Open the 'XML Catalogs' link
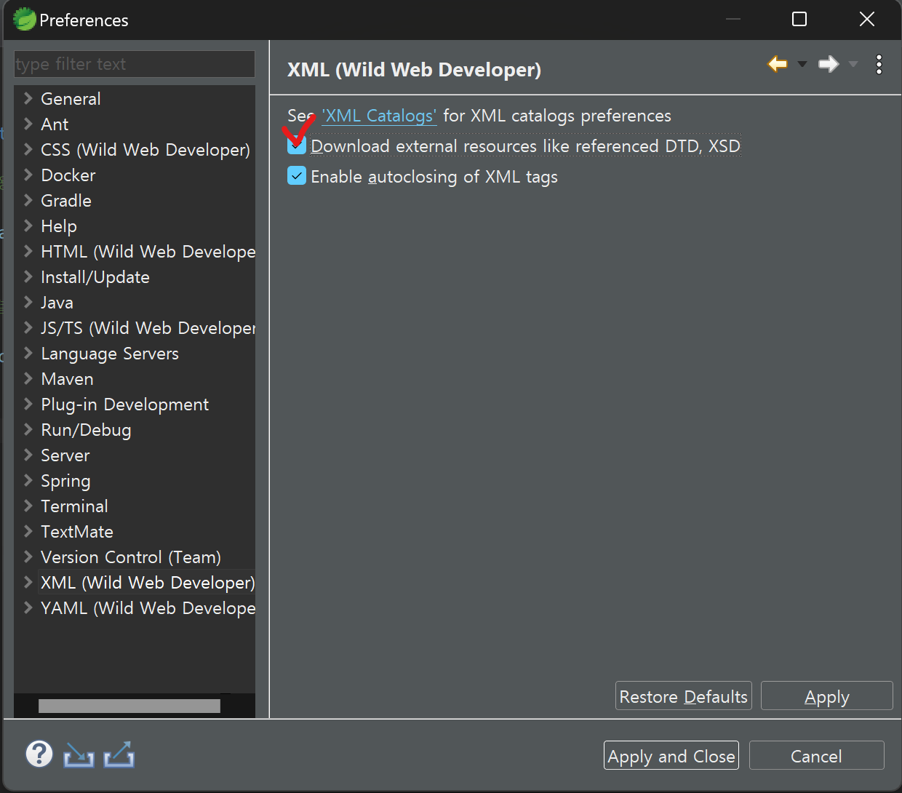Screen dimensions: 902x793 (380, 116)
